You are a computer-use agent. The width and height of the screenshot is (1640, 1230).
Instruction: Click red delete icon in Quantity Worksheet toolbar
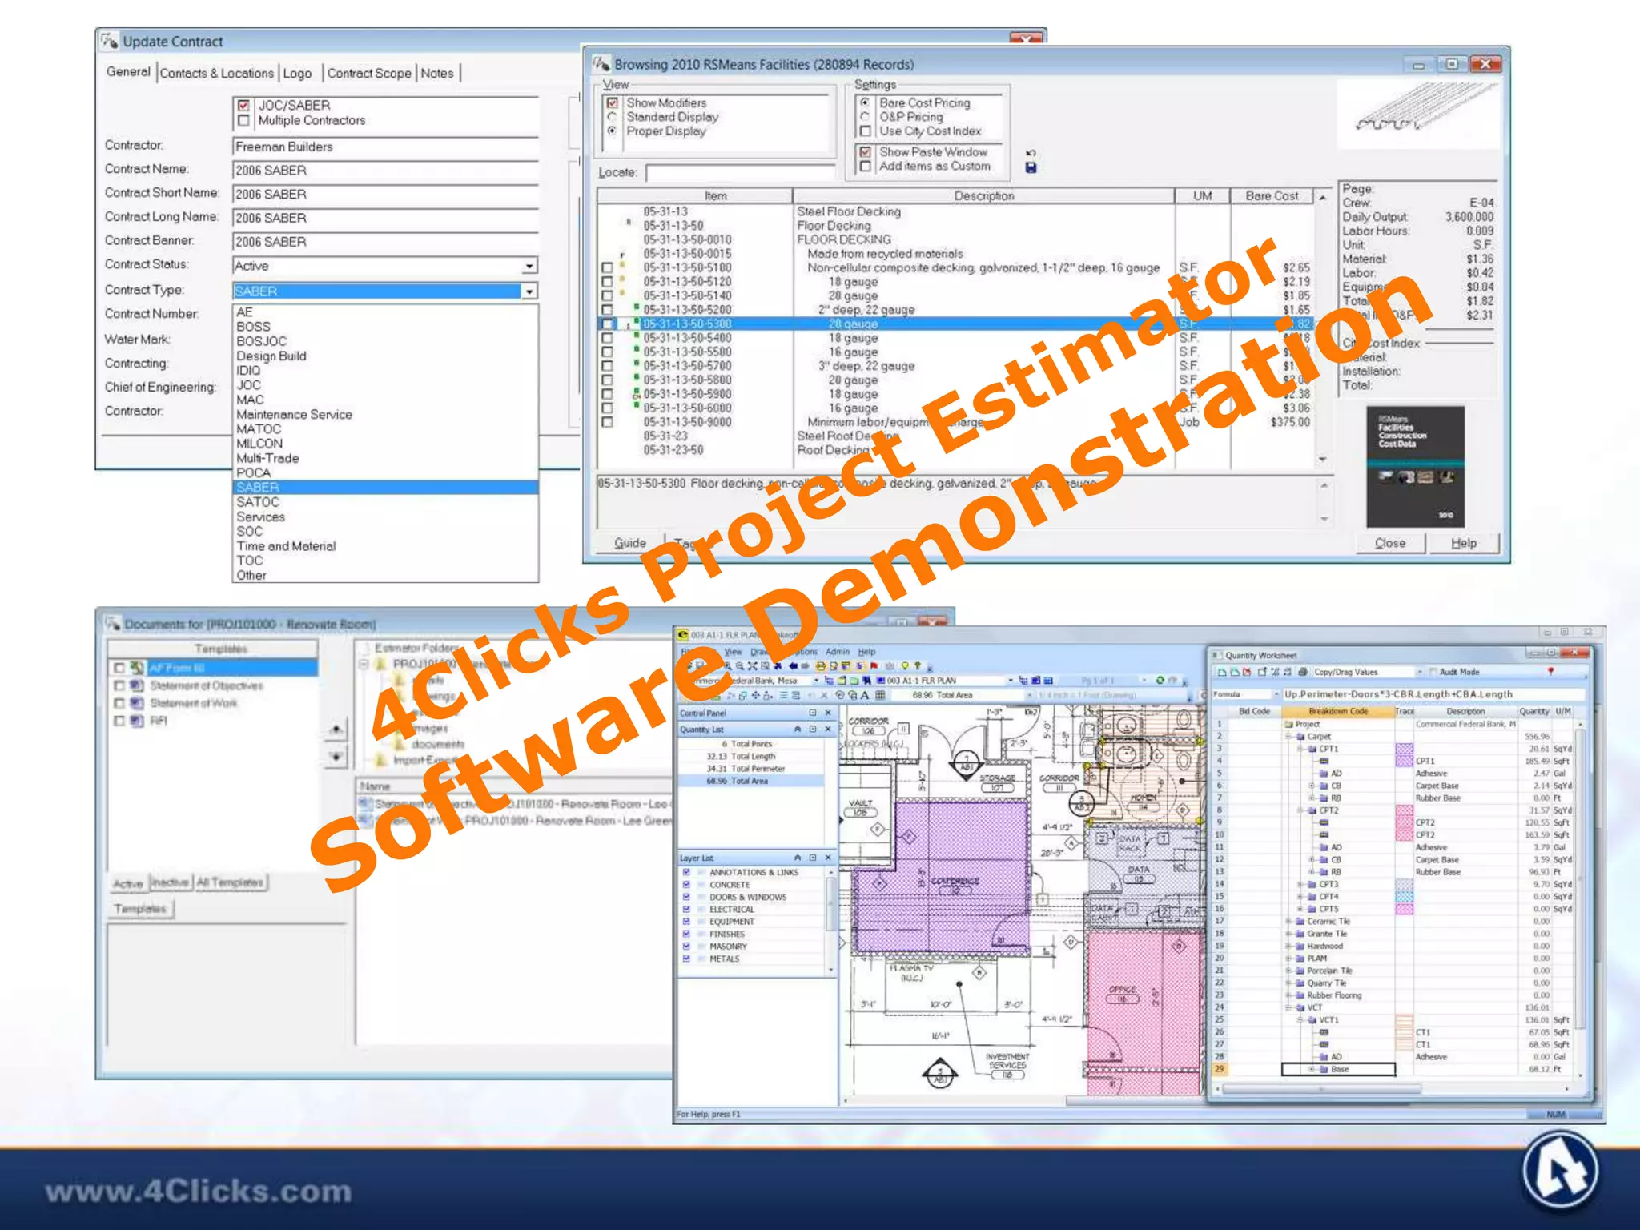pyautogui.click(x=1247, y=673)
